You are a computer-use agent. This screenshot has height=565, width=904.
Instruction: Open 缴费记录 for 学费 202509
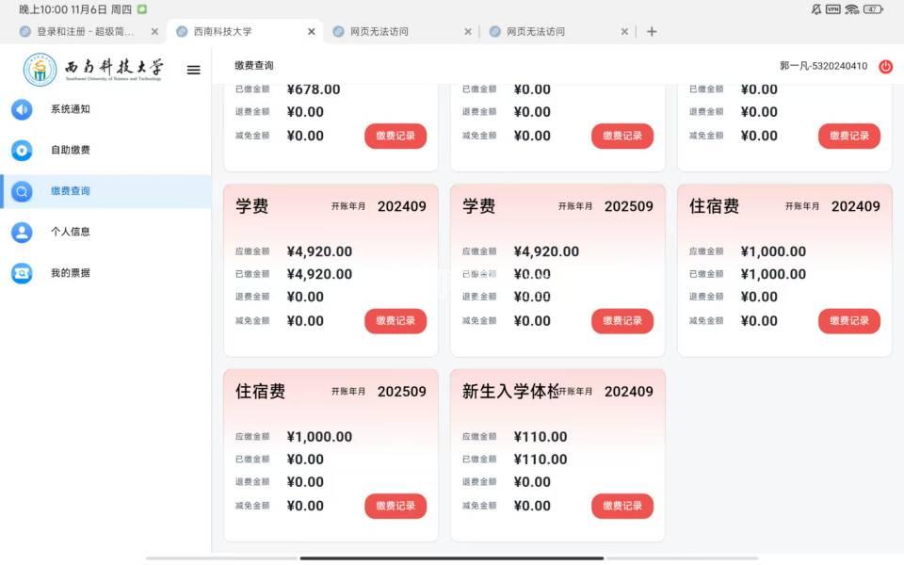(x=622, y=321)
